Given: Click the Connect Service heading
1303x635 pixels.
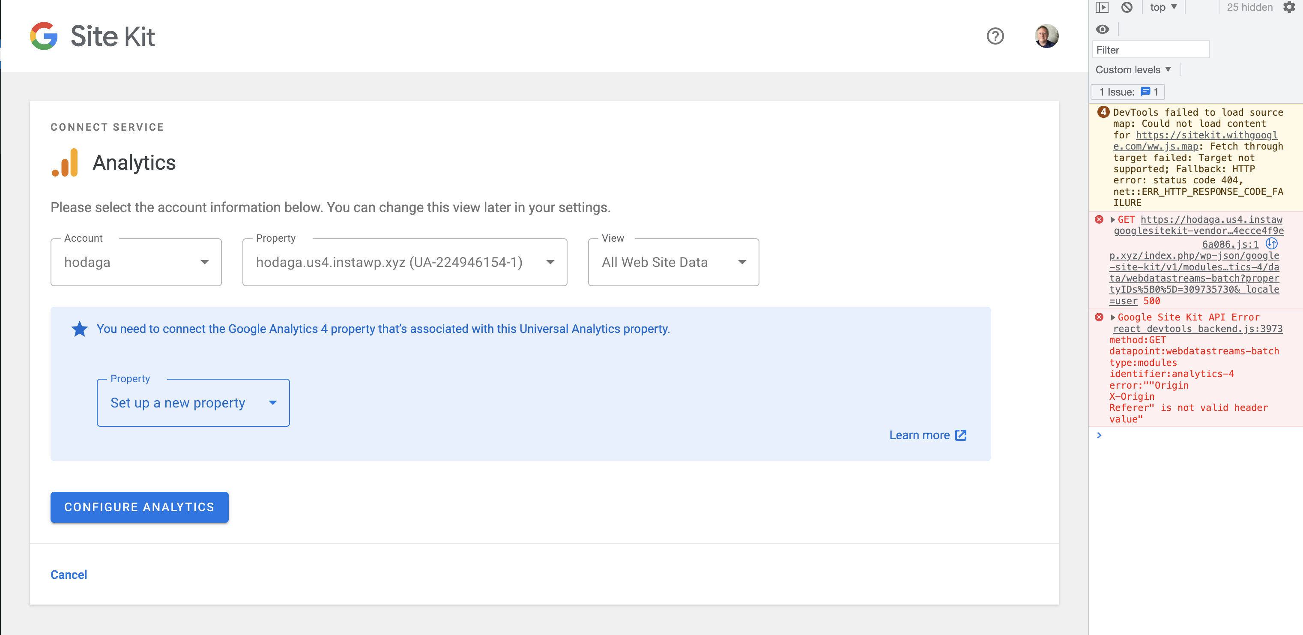Looking at the screenshot, I should click(x=107, y=127).
